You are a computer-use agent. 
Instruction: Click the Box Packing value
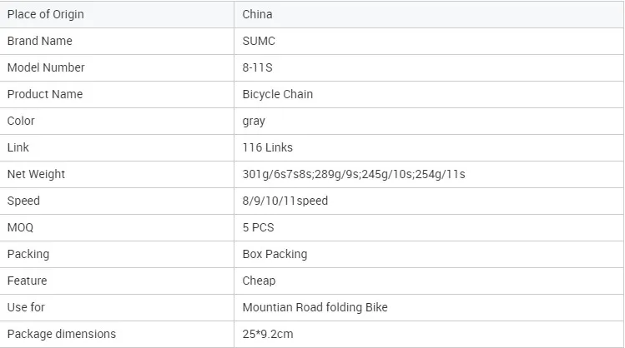click(275, 254)
